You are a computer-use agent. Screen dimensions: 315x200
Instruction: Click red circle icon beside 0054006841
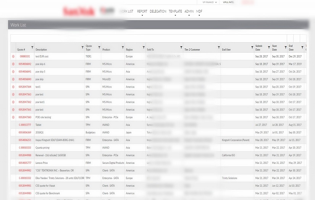(13, 72)
